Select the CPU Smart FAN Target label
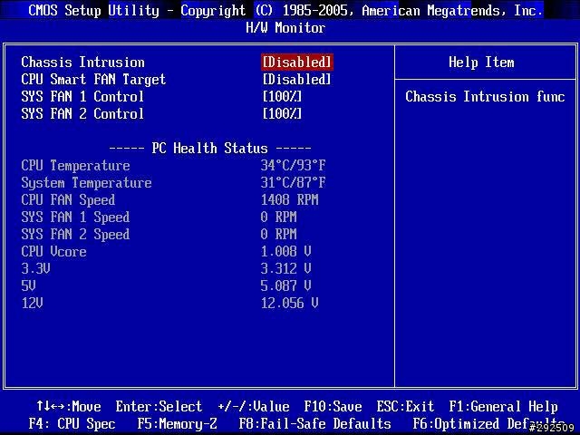The height and width of the screenshot is (435, 580). point(93,80)
